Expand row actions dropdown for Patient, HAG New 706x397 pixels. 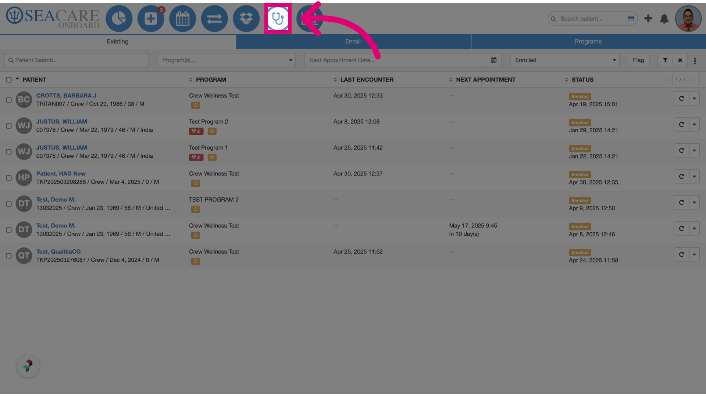[x=694, y=176]
